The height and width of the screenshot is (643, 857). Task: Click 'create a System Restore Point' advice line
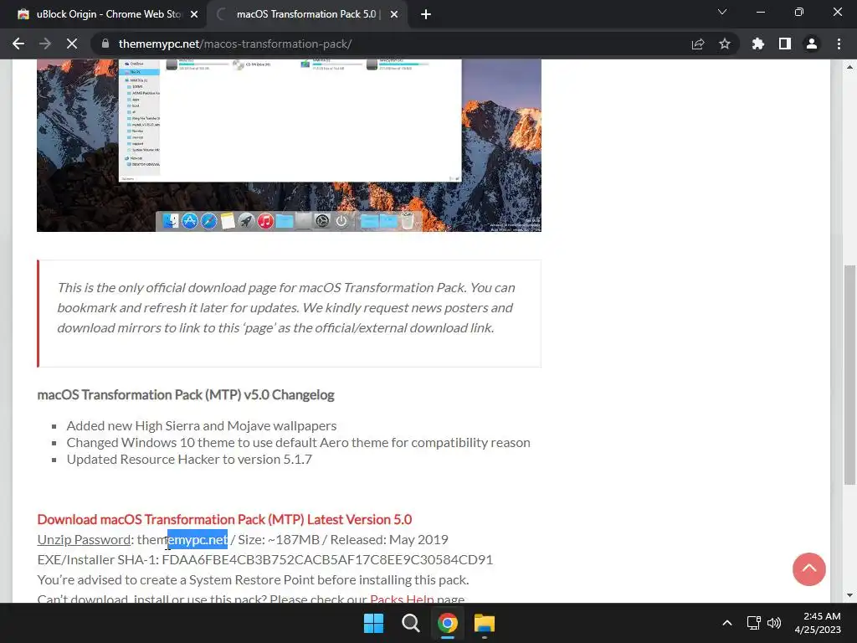pos(253,579)
